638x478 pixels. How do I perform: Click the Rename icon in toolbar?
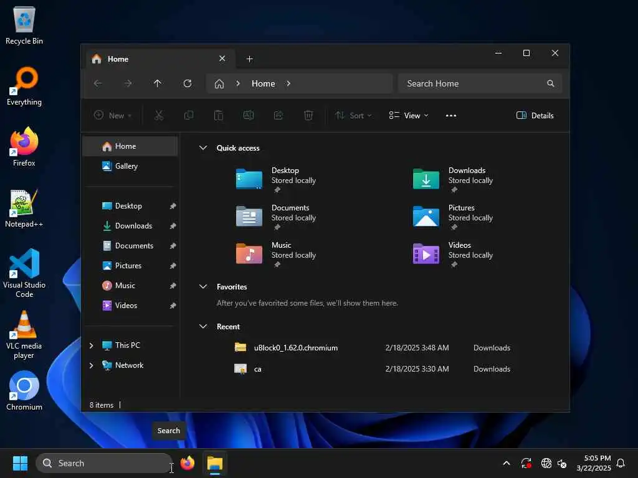(x=249, y=115)
